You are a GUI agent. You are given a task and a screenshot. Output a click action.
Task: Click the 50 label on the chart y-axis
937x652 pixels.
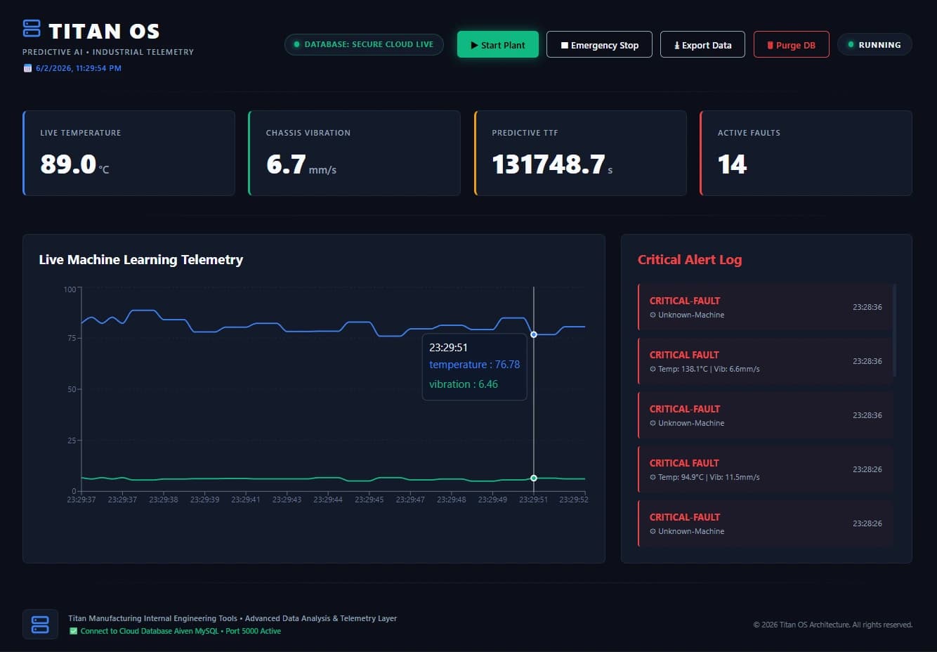[72, 389]
